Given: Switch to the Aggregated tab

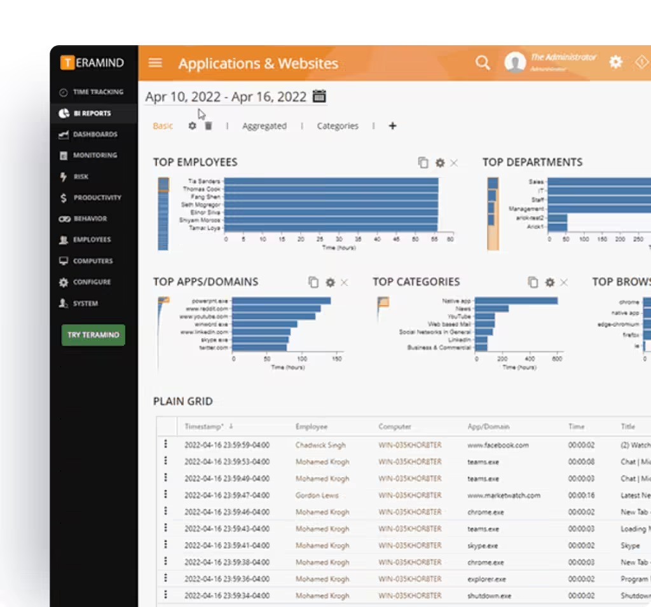Looking at the screenshot, I should pyautogui.click(x=264, y=126).
